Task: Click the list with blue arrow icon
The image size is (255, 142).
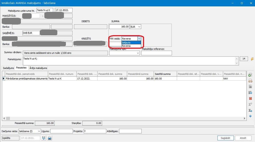Action: point(250,93)
